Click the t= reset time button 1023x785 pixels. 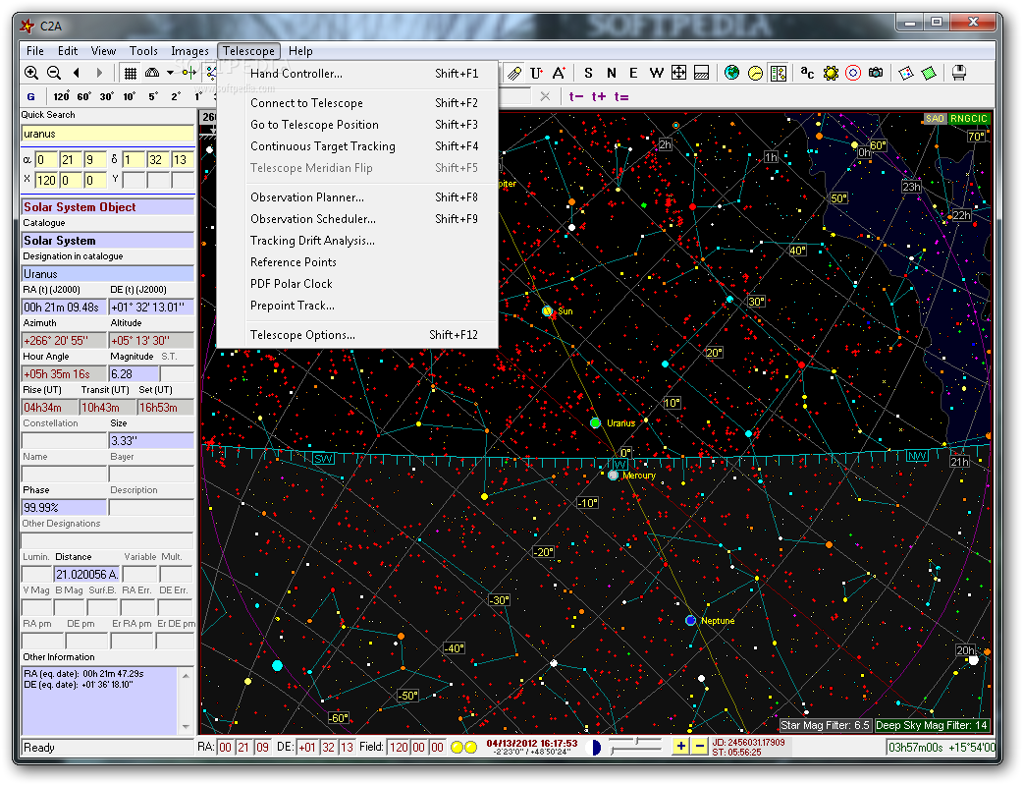pyautogui.click(x=621, y=96)
